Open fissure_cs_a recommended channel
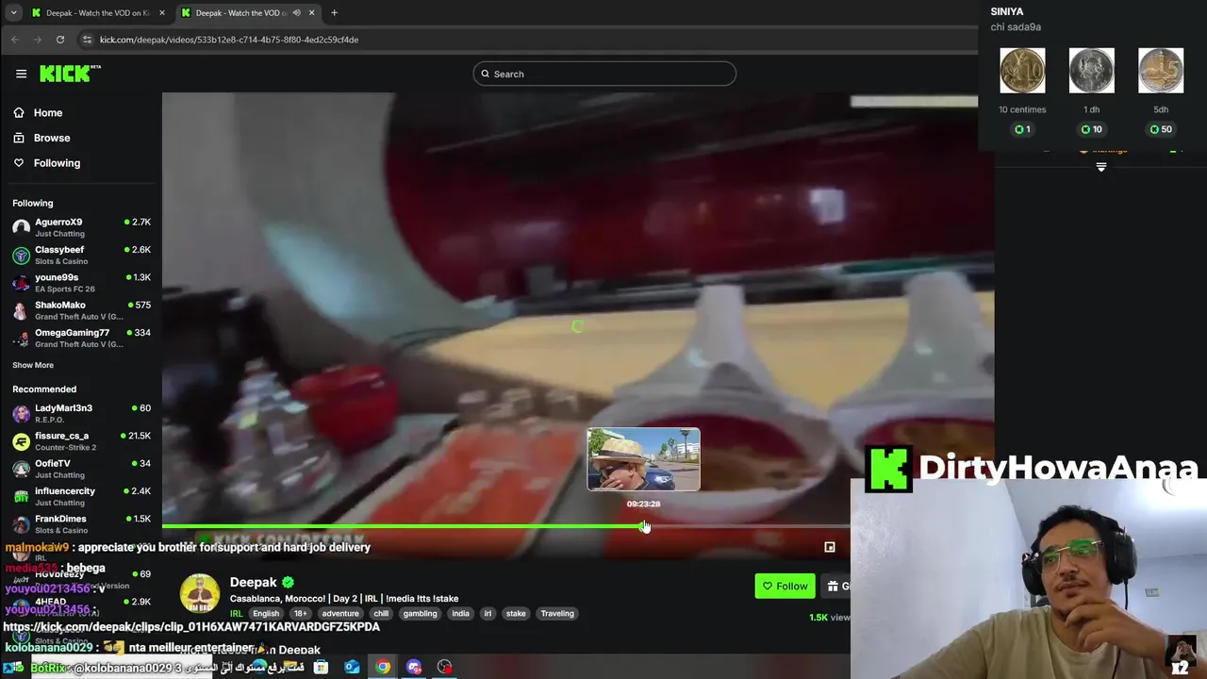The width and height of the screenshot is (1207, 679). [81, 440]
